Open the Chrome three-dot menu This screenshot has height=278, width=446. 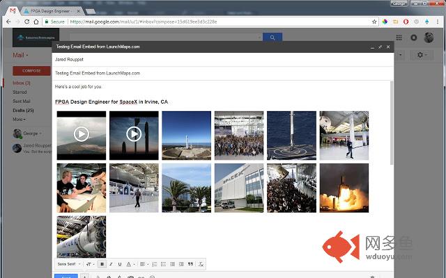point(438,22)
